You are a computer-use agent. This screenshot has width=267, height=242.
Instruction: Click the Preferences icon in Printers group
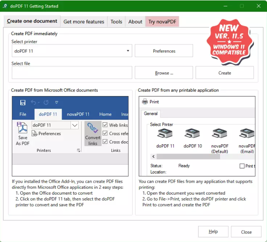[34, 133]
